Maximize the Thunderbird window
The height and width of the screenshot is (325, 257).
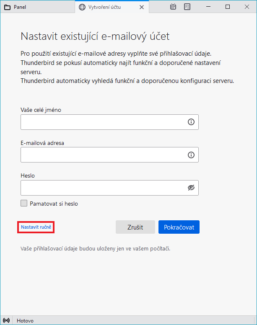228,7
